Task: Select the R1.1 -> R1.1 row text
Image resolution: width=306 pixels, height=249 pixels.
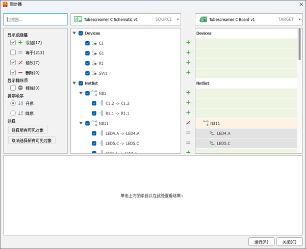Action: [117, 113]
